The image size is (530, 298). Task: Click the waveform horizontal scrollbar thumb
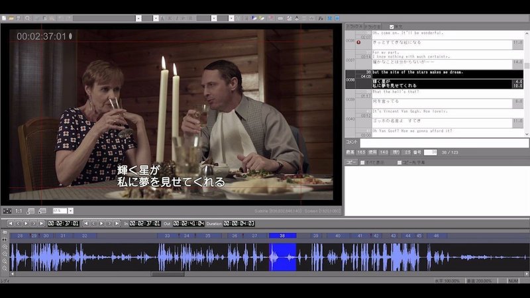pos(168,274)
